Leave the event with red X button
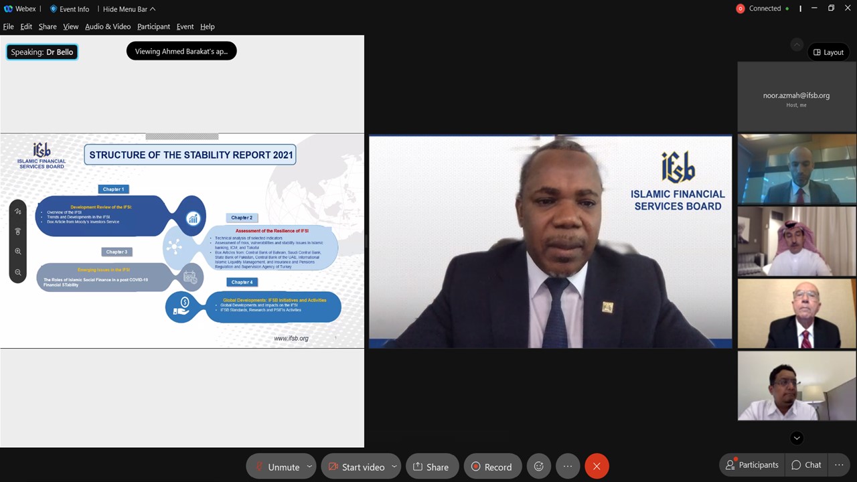 pos(597,467)
